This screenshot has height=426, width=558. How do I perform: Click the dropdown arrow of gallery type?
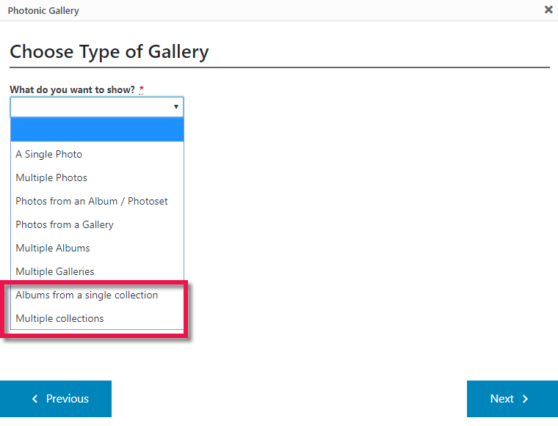[x=176, y=107]
